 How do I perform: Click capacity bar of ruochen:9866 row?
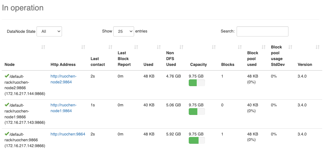coord(197,140)
